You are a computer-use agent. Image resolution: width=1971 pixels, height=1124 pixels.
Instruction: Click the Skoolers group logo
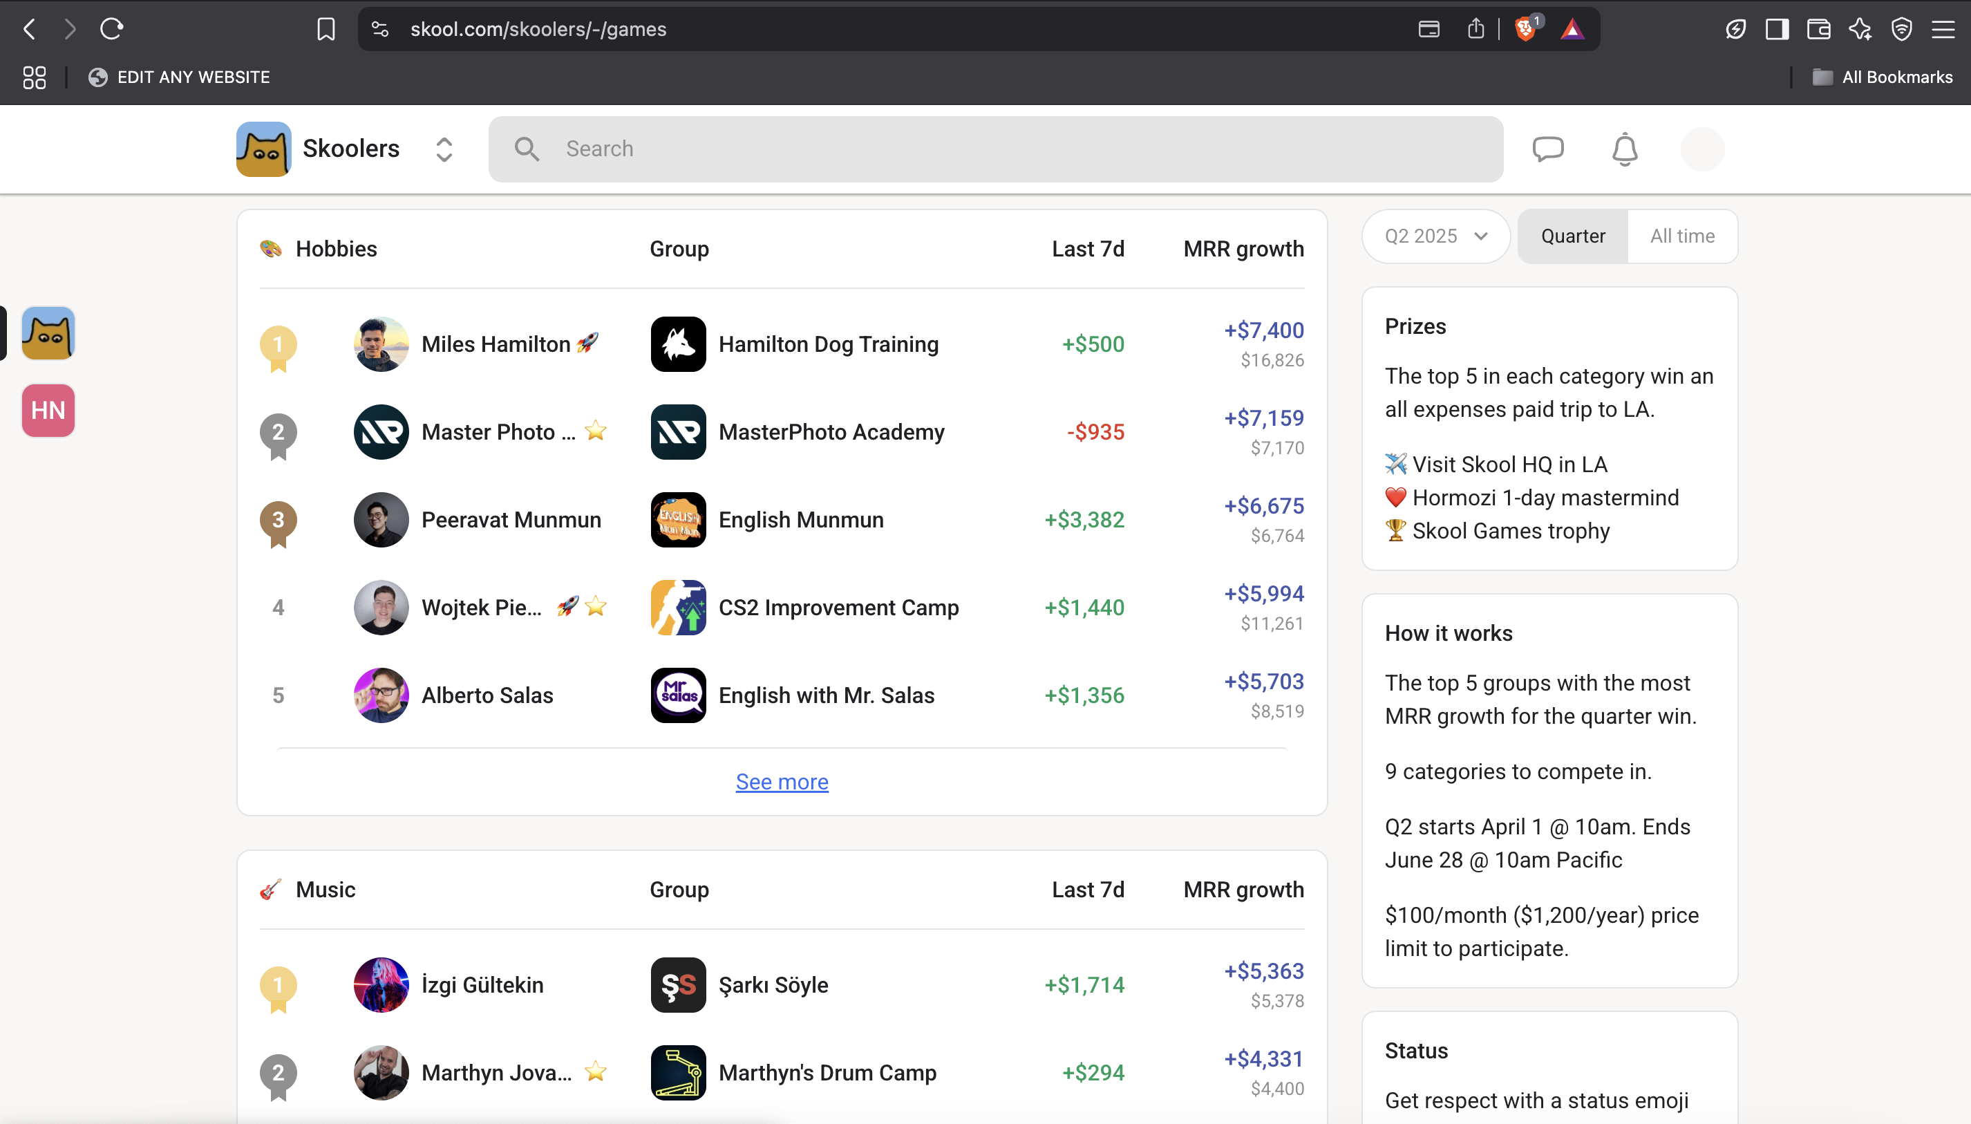click(263, 149)
